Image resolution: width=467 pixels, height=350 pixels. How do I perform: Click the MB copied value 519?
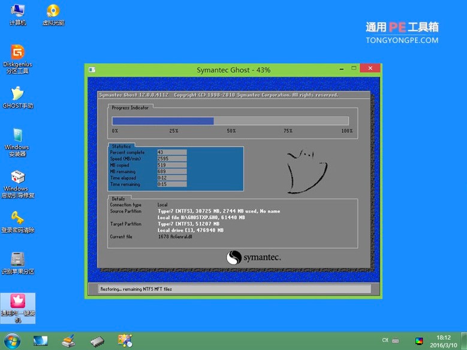172,165
